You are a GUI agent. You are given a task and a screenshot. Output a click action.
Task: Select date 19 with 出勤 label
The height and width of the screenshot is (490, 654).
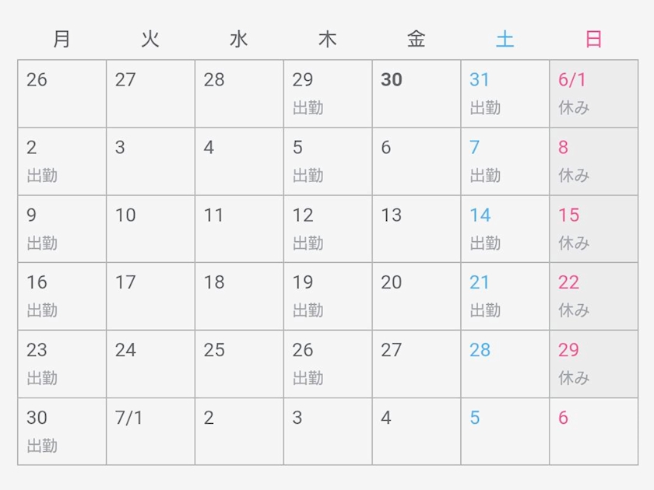pyautogui.click(x=328, y=296)
